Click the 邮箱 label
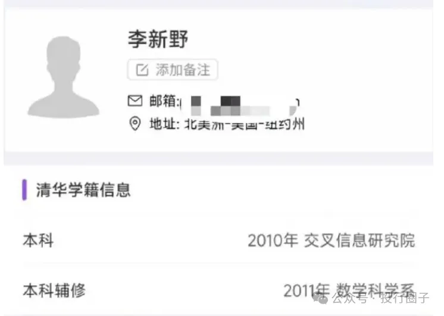The height and width of the screenshot is (316, 444). (164, 101)
